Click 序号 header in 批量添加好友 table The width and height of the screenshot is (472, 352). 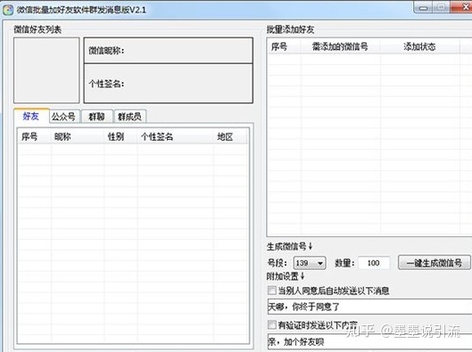[284, 47]
